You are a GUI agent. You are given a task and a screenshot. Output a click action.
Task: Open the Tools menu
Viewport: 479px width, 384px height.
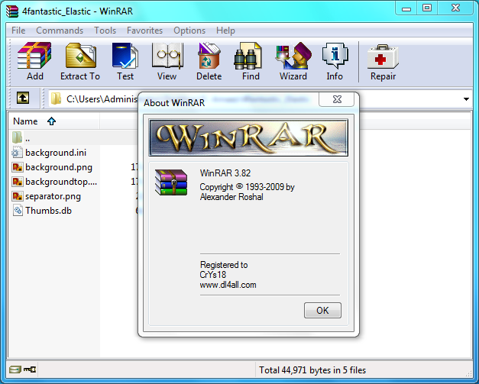click(105, 31)
